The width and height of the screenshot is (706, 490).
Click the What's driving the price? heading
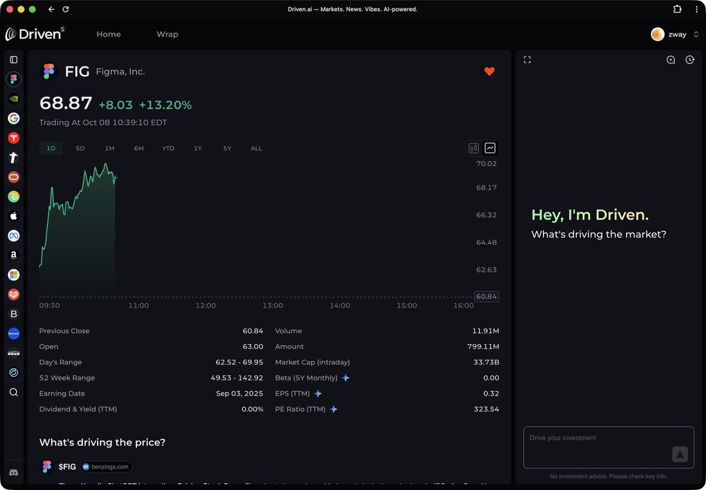pyautogui.click(x=102, y=442)
